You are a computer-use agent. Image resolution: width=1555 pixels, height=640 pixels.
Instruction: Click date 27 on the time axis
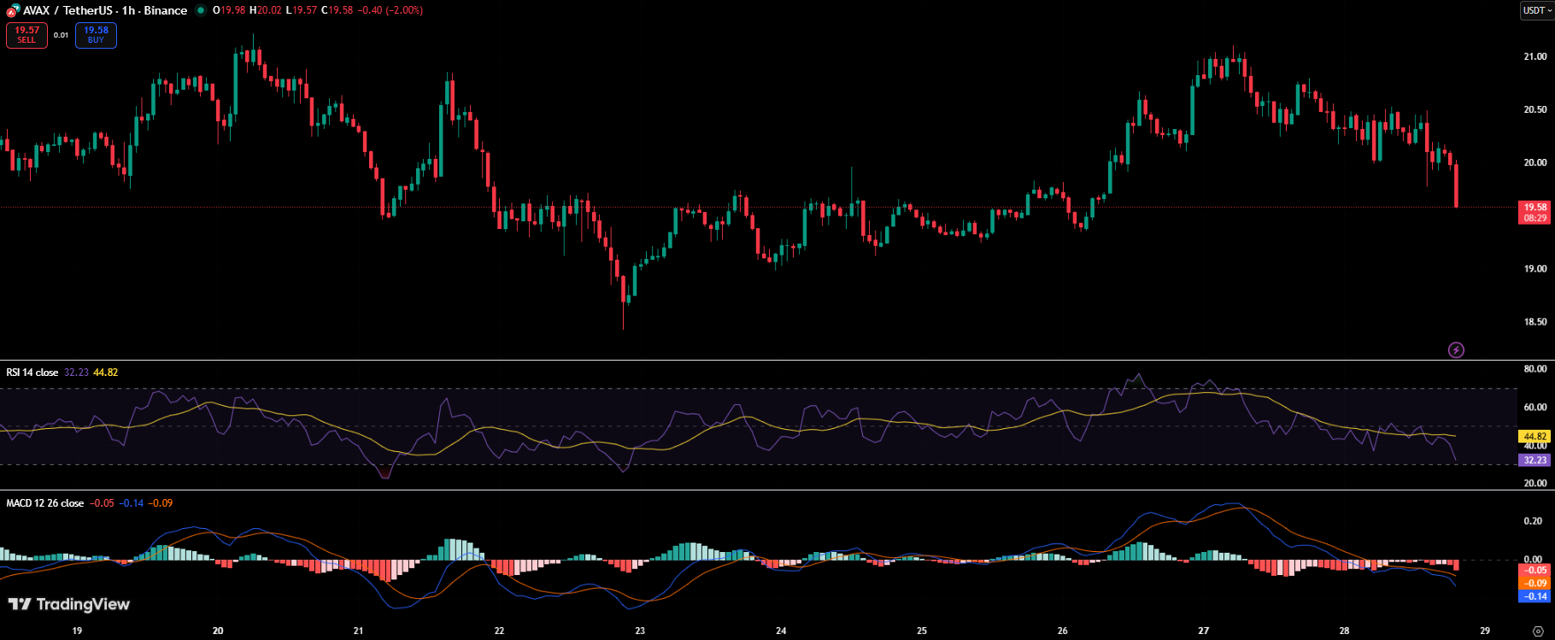coord(1203,631)
